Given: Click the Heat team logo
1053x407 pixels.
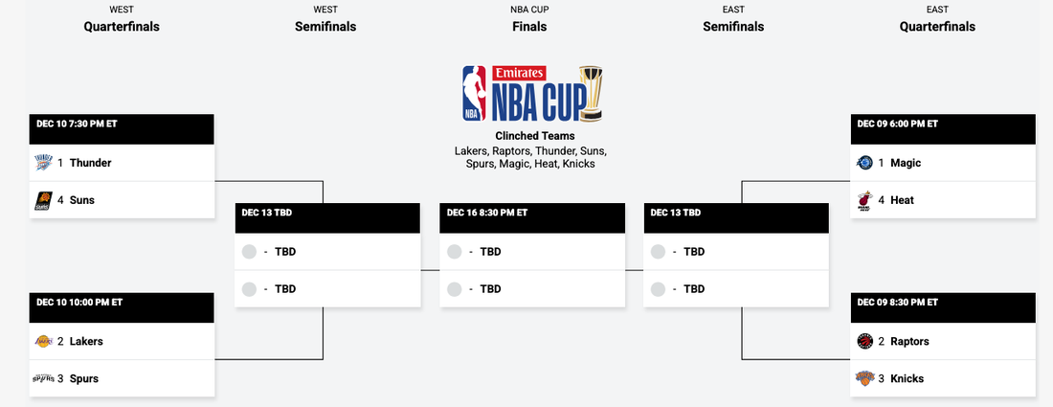Looking at the screenshot, I should click(864, 200).
